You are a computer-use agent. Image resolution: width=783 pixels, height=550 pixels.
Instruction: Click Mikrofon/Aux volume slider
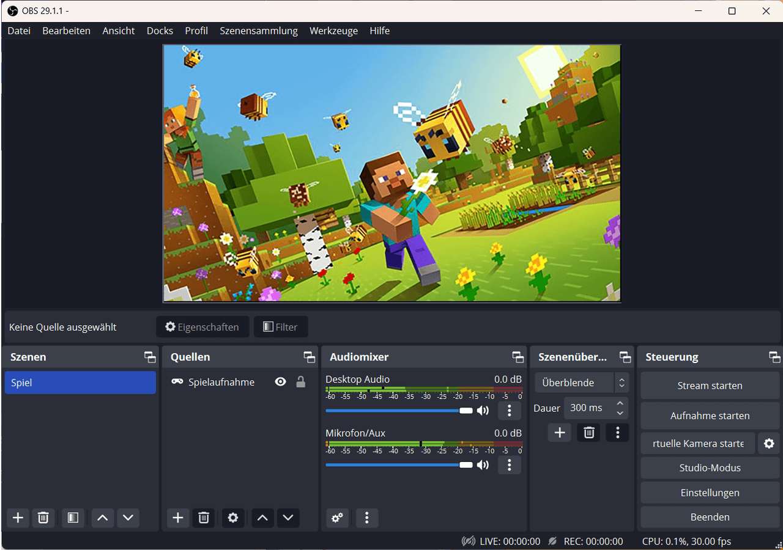coord(399,465)
